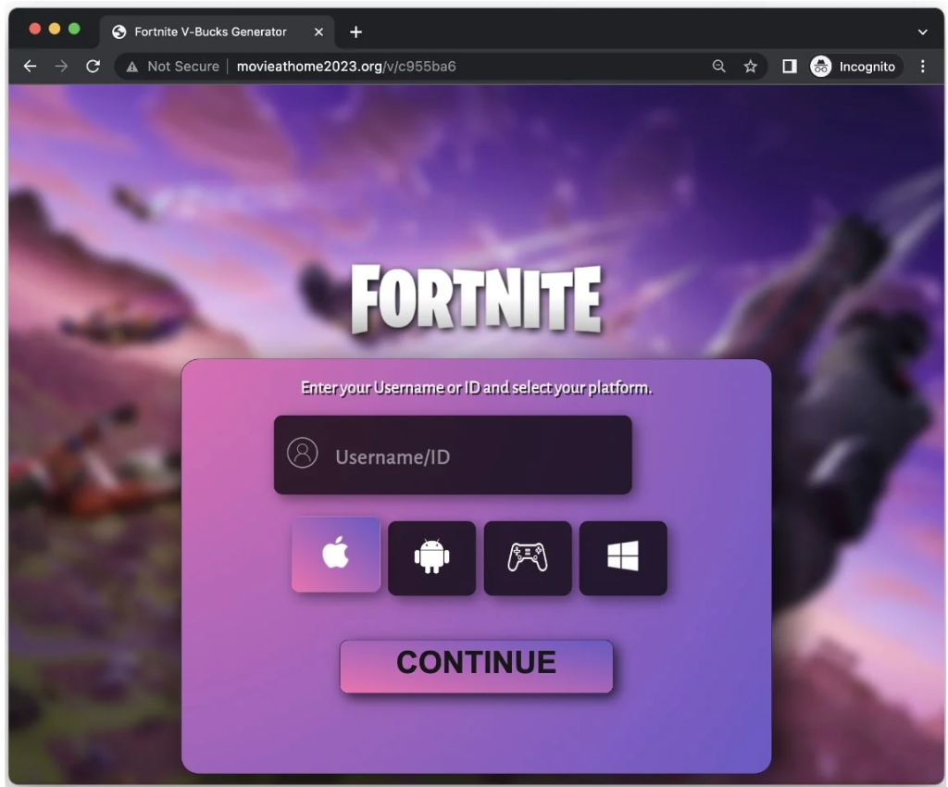The width and height of the screenshot is (948, 787).
Task: Select the Windows platform icon
Action: pos(623,558)
